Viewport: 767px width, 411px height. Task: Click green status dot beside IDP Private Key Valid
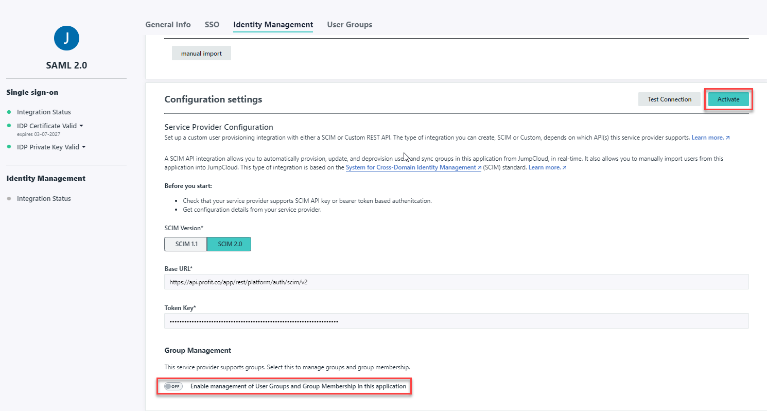[9, 147]
